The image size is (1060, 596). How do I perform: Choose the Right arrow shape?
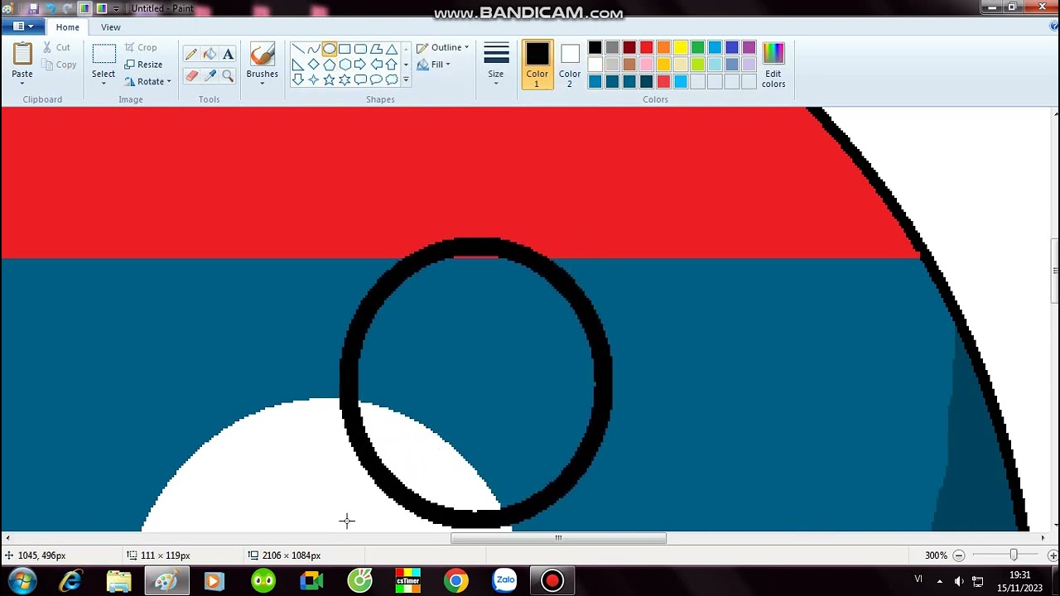pyautogui.click(x=360, y=65)
